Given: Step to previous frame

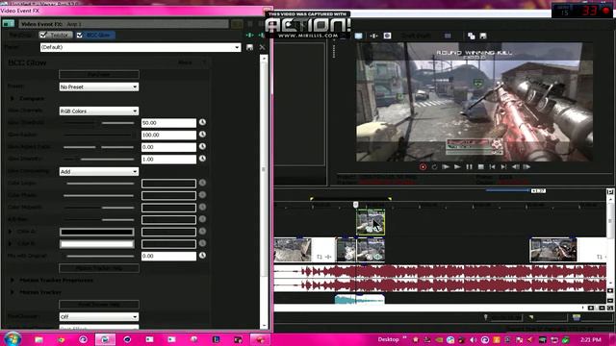Looking at the screenshot, I should click(x=515, y=166).
